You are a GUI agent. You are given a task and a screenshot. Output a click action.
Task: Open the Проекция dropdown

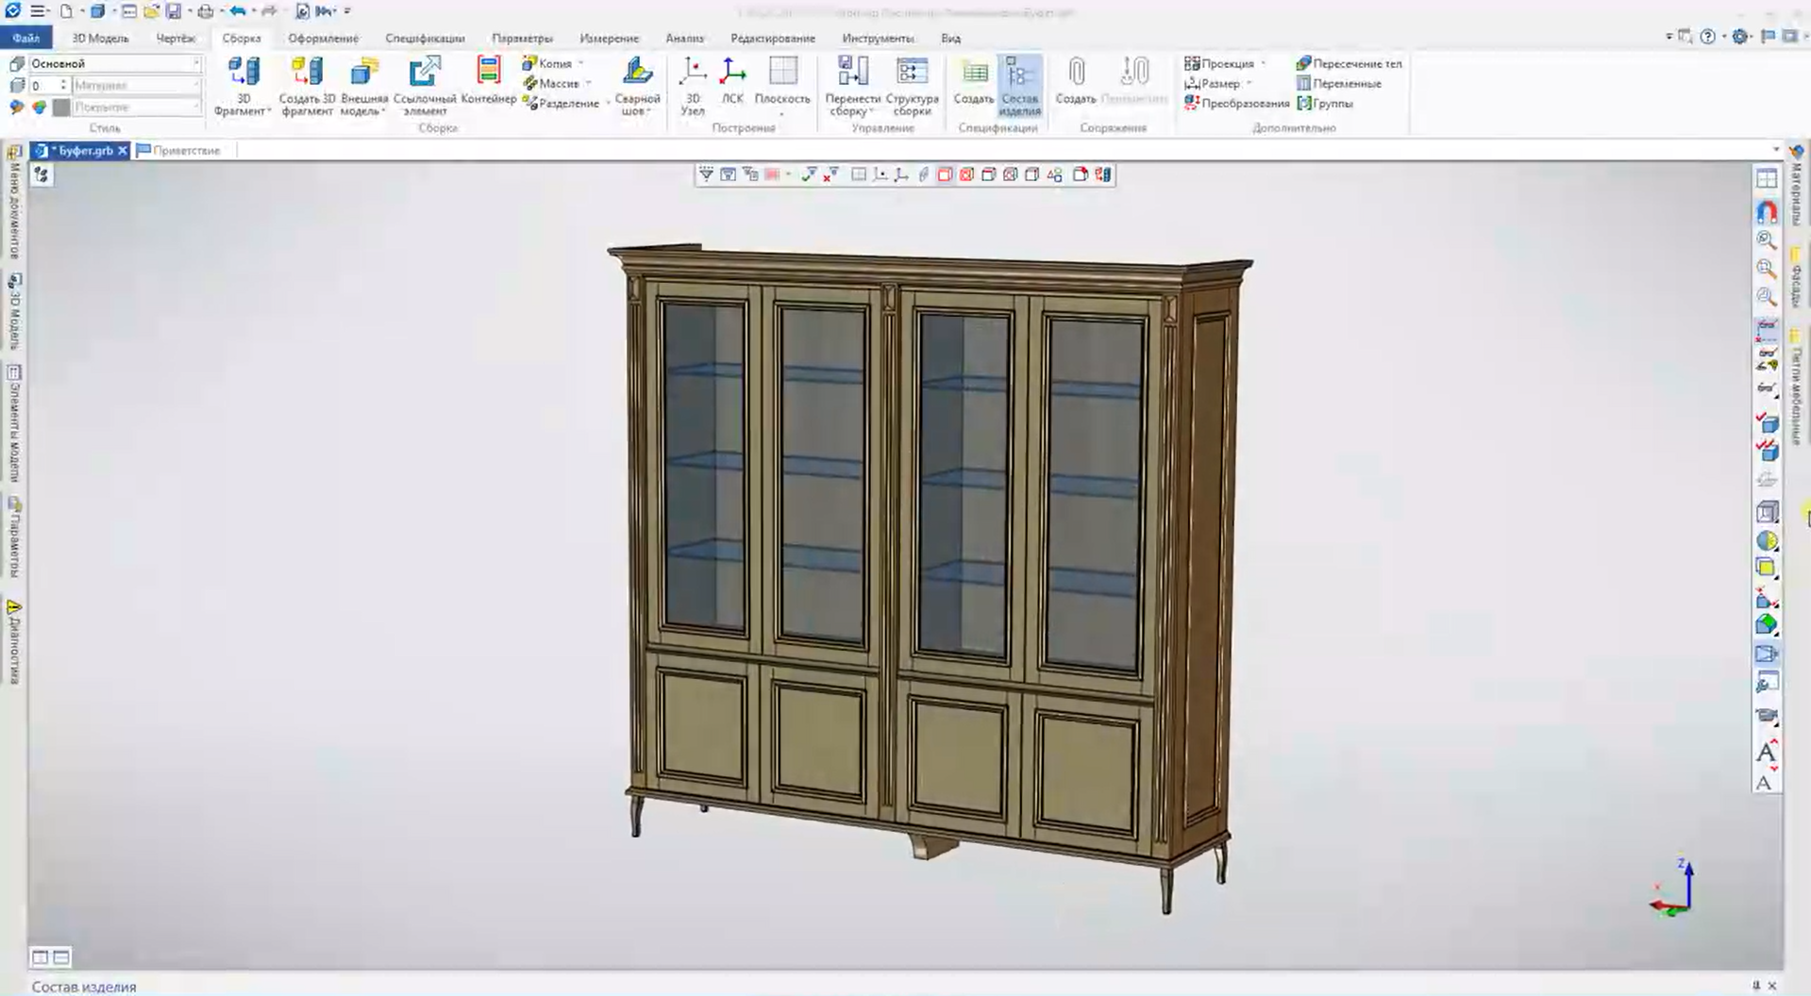[x=1263, y=63]
